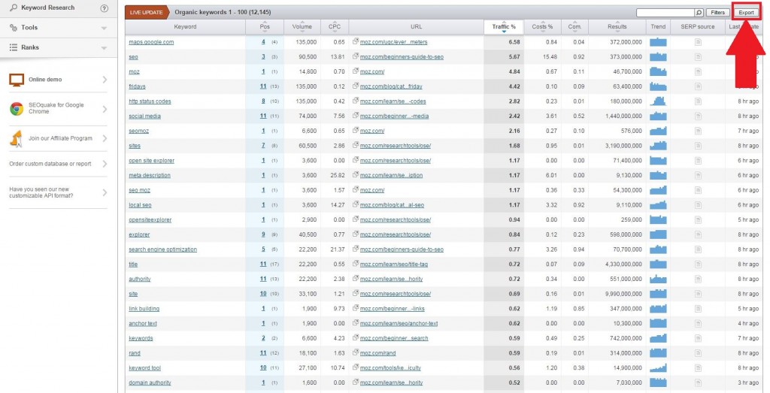Click the search magnifier button beside the filter box
Screen dimensions: 770x393
click(x=699, y=13)
